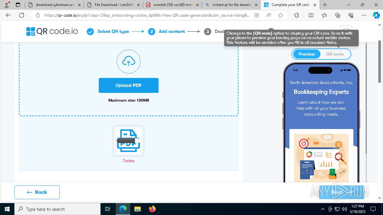Open Browser essentials heart icon
The image size is (383, 215).
coord(351,16)
